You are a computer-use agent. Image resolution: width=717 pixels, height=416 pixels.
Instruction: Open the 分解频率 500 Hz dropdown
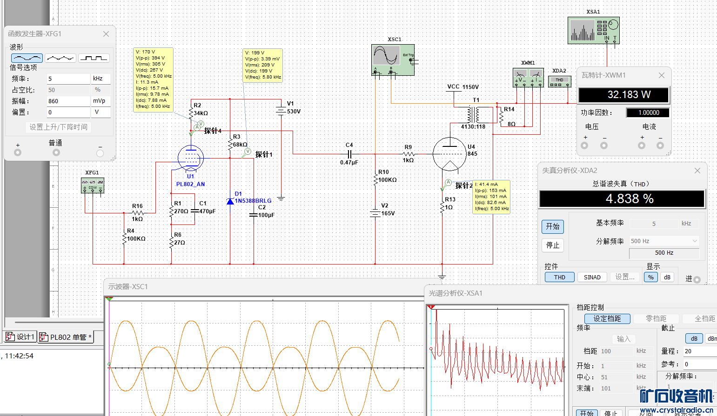[664, 241]
